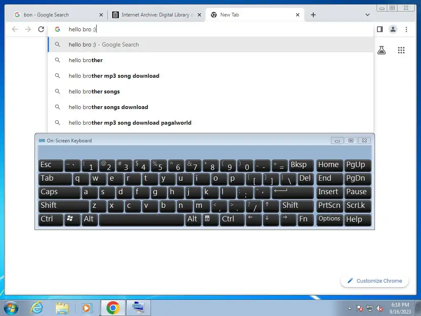Image resolution: width=421 pixels, height=316 pixels.
Task: Tap the Enter key on keyboard
Action: tap(293, 193)
